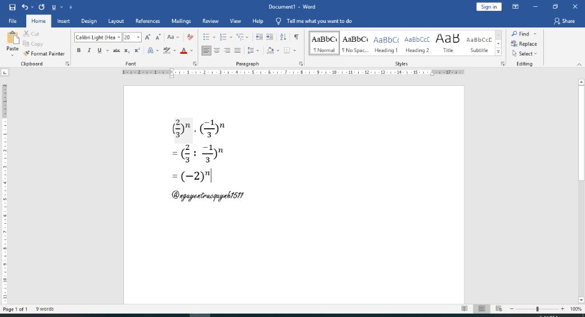Open the font size dropdown
Image resolution: width=585 pixels, height=317 pixels.
pyautogui.click(x=138, y=37)
